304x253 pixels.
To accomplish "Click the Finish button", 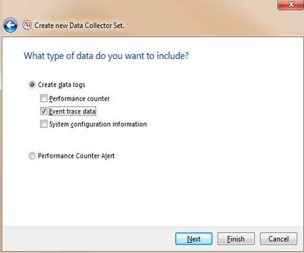I will click(236, 239).
